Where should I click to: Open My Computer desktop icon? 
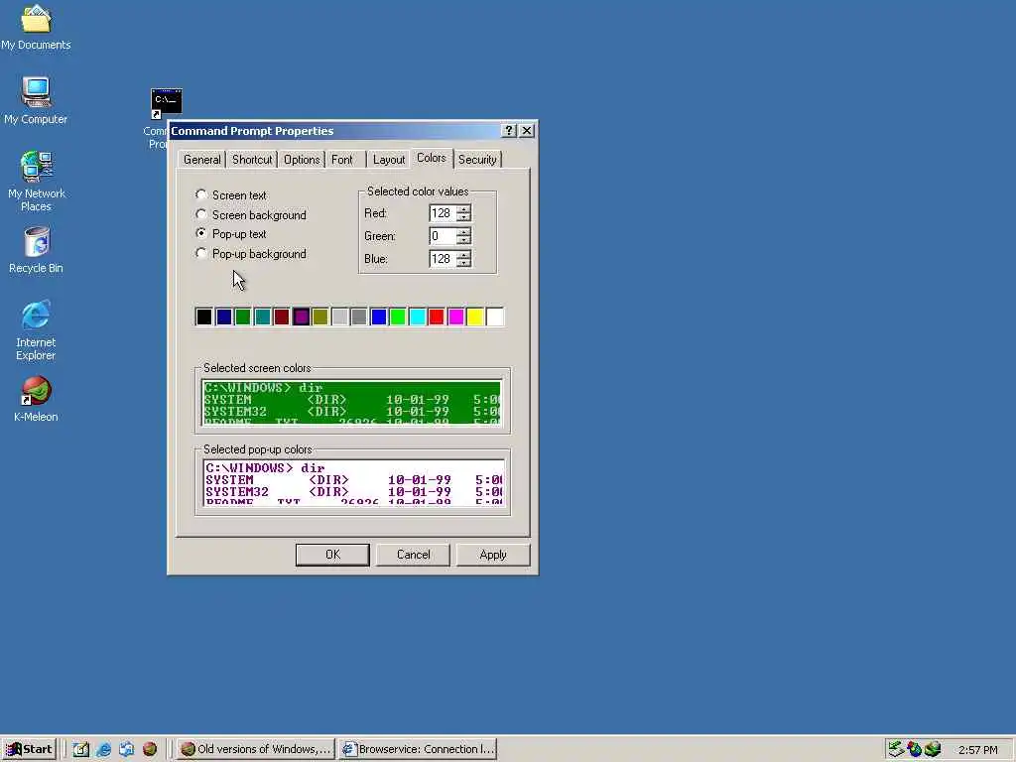click(x=36, y=100)
